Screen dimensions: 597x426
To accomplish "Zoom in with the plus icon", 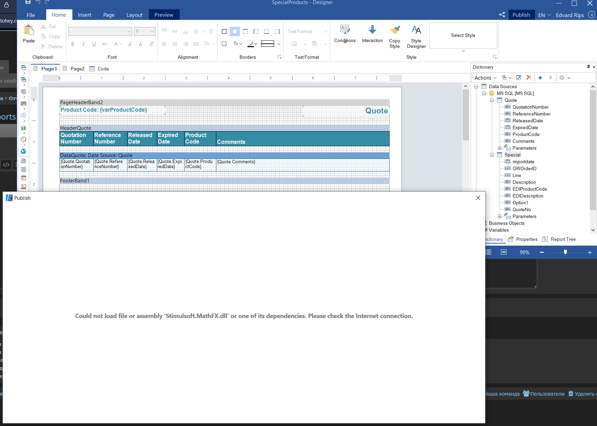I will pos(590,252).
